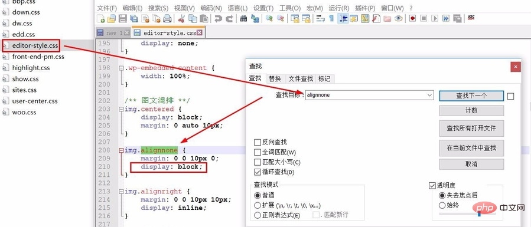Switch to the 标记 tab
The image size is (531, 227).
[x=324, y=78]
